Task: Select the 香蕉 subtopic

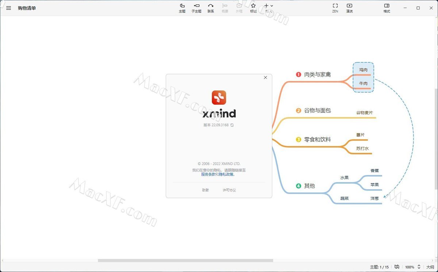Action: pos(374,171)
